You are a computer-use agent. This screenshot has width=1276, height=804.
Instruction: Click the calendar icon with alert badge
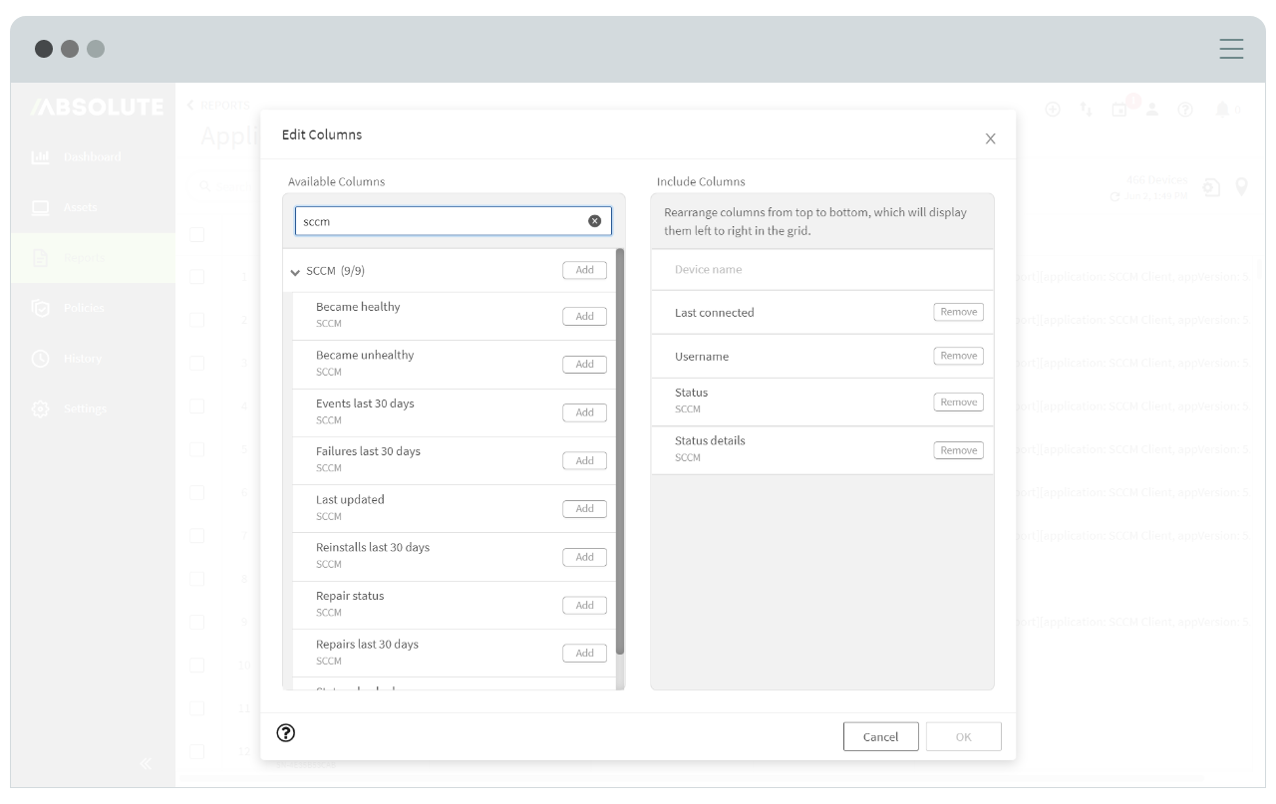point(1119,110)
